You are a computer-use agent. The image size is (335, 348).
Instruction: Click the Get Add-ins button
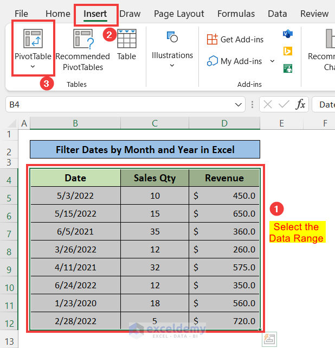(235, 40)
